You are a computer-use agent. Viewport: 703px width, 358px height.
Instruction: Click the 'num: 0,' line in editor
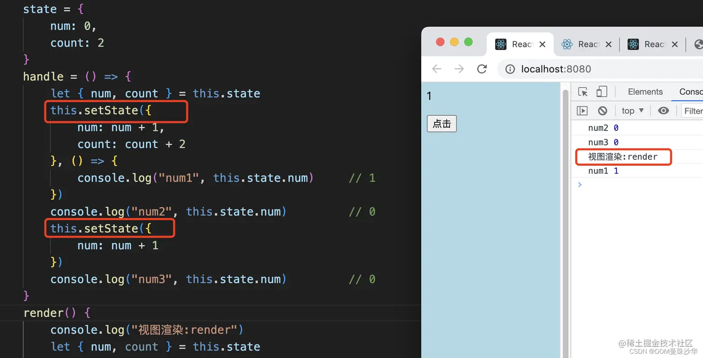[x=73, y=26]
